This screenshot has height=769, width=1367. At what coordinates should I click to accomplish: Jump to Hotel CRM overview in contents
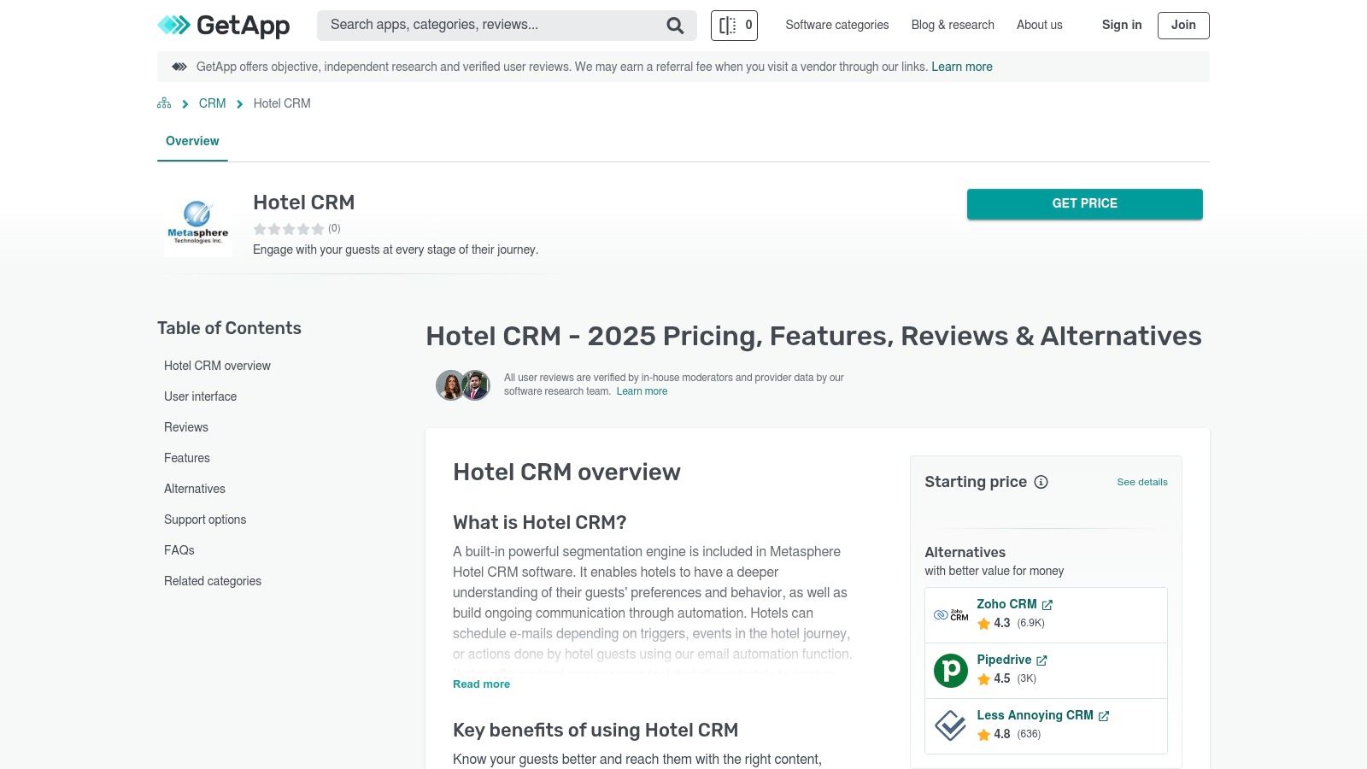pos(217,366)
